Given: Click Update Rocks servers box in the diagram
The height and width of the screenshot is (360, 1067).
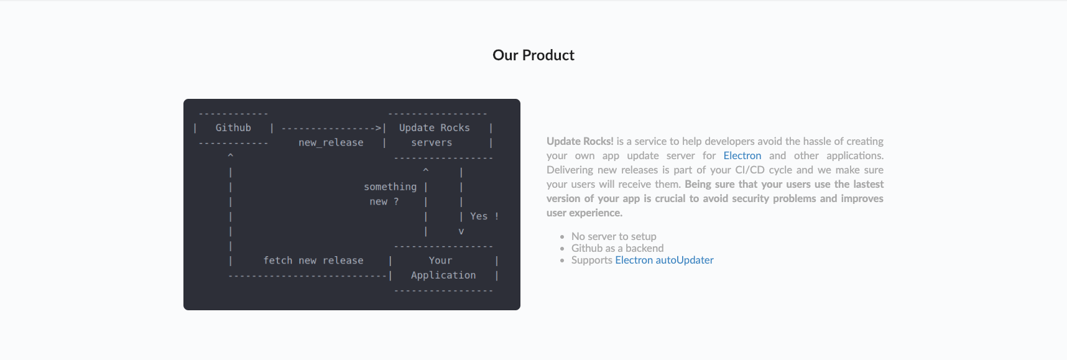Looking at the screenshot, I should pyautogui.click(x=438, y=136).
